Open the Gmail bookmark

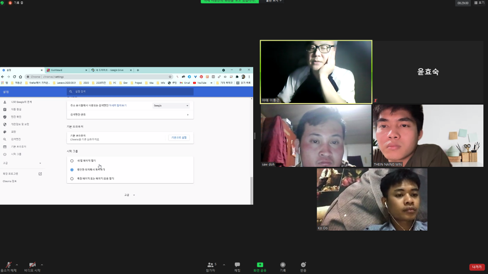(185, 83)
